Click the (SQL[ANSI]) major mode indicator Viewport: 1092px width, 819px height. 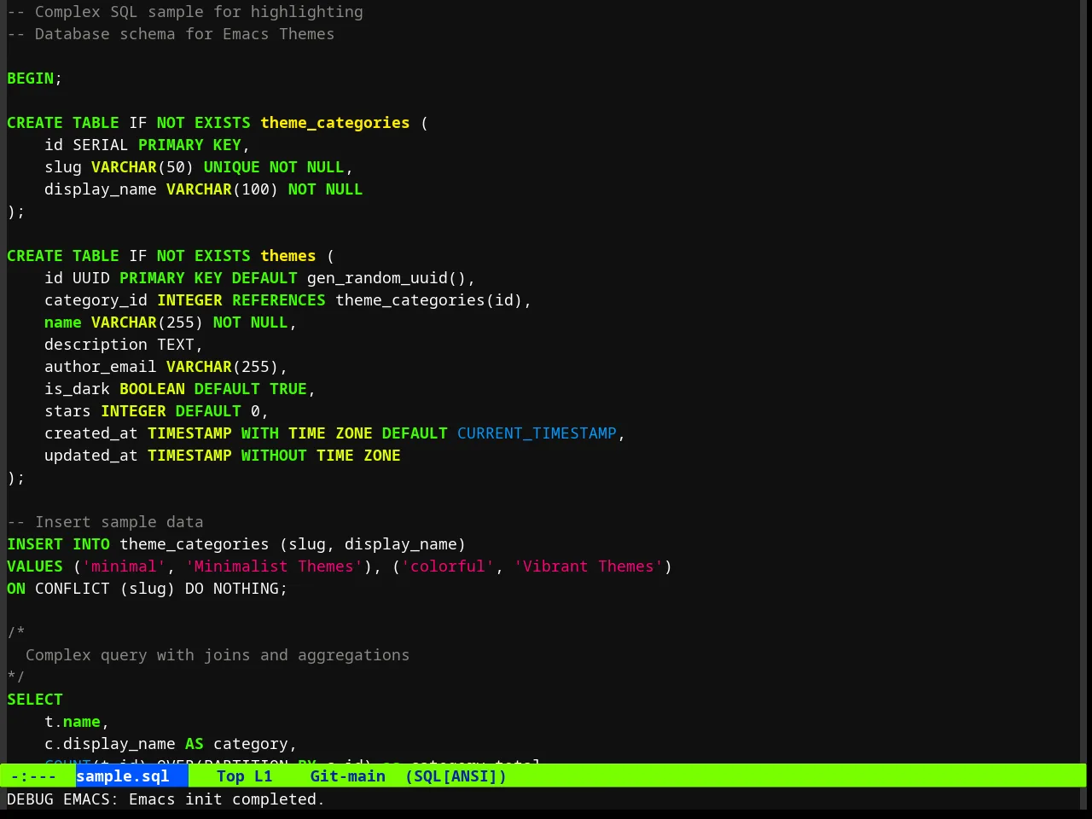[456, 776]
